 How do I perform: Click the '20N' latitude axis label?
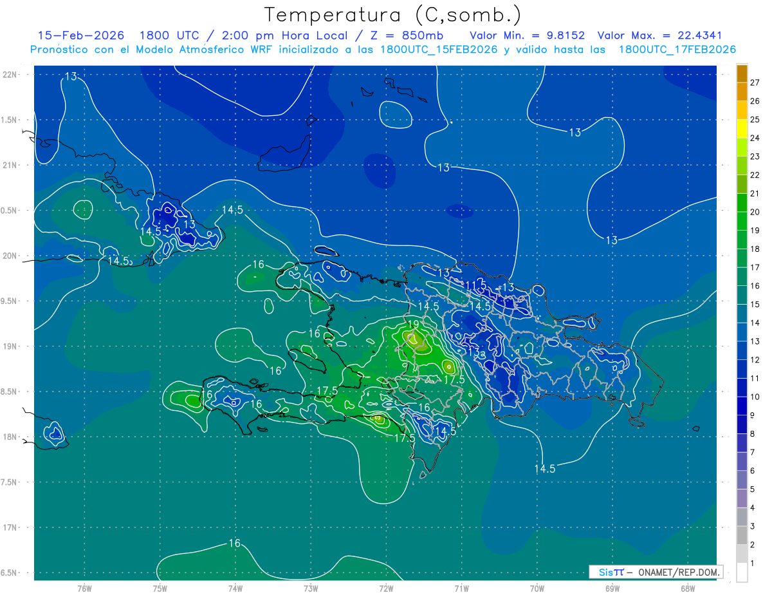coord(10,256)
